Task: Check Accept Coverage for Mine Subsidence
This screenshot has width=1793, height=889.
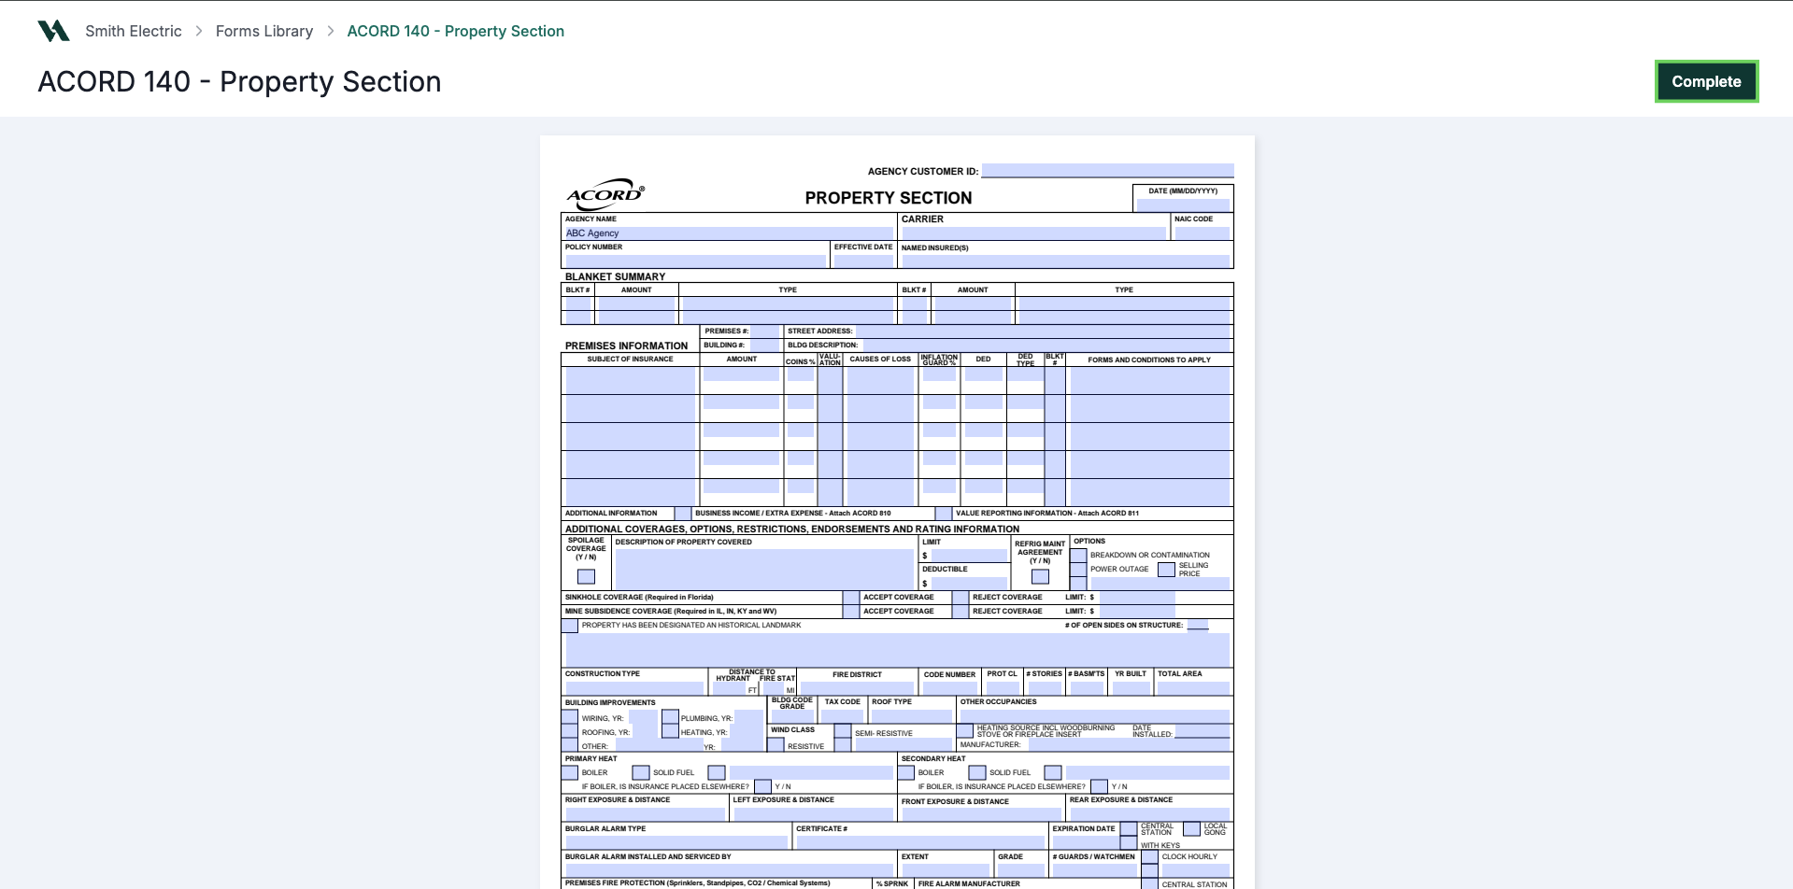Action: tap(851, 612)
